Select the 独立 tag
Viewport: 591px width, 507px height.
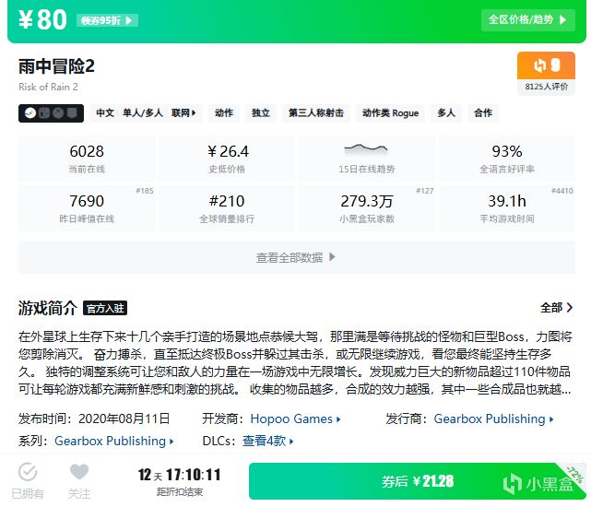(261, 112)
